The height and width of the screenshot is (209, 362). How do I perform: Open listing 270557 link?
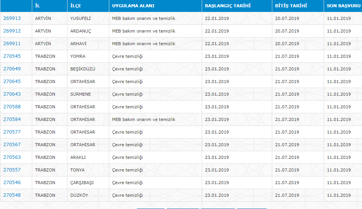12,170
